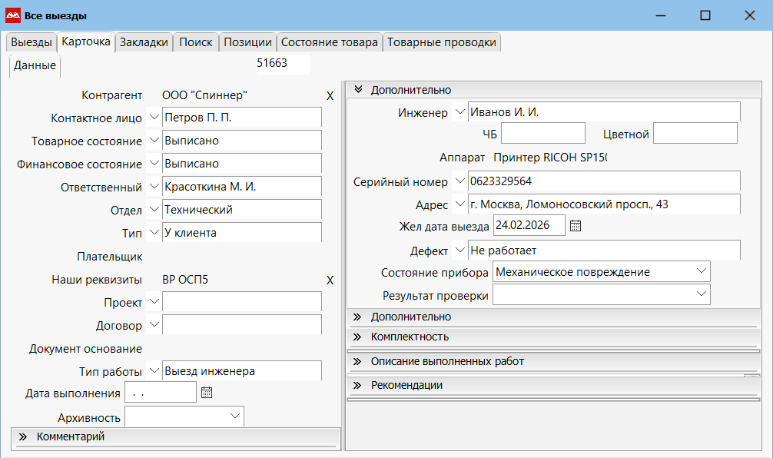This screenshot has width=773, height=458.
Task: Open calendar for Жел дата выезда
Action: (576, 226)
